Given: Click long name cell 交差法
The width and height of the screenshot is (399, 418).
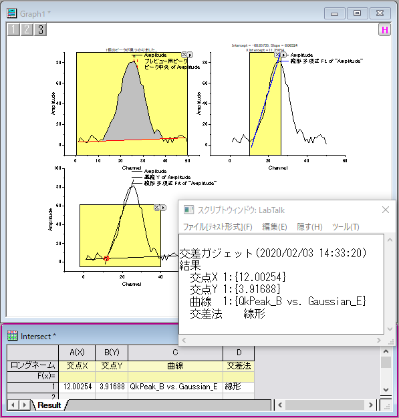Looking at the screenshot, I should [x=239, y=366].
